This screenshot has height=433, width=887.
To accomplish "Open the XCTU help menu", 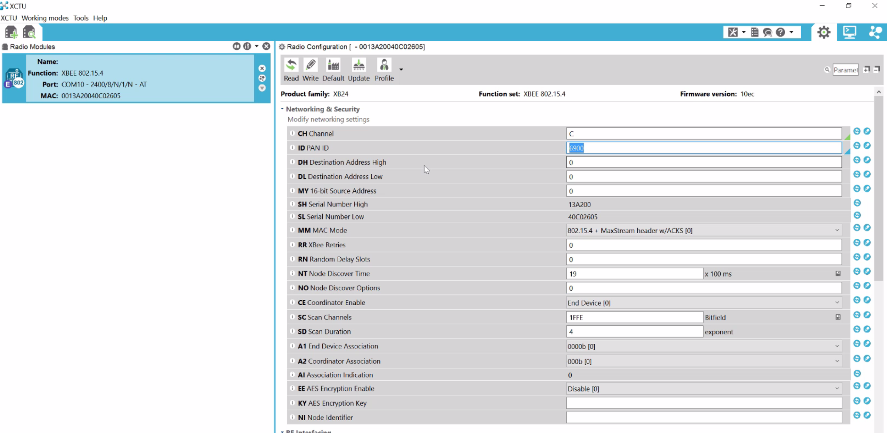I will 100,18.
